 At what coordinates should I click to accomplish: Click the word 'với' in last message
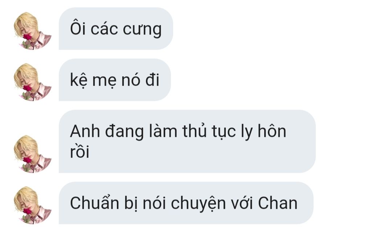click(x=242, y=203)
